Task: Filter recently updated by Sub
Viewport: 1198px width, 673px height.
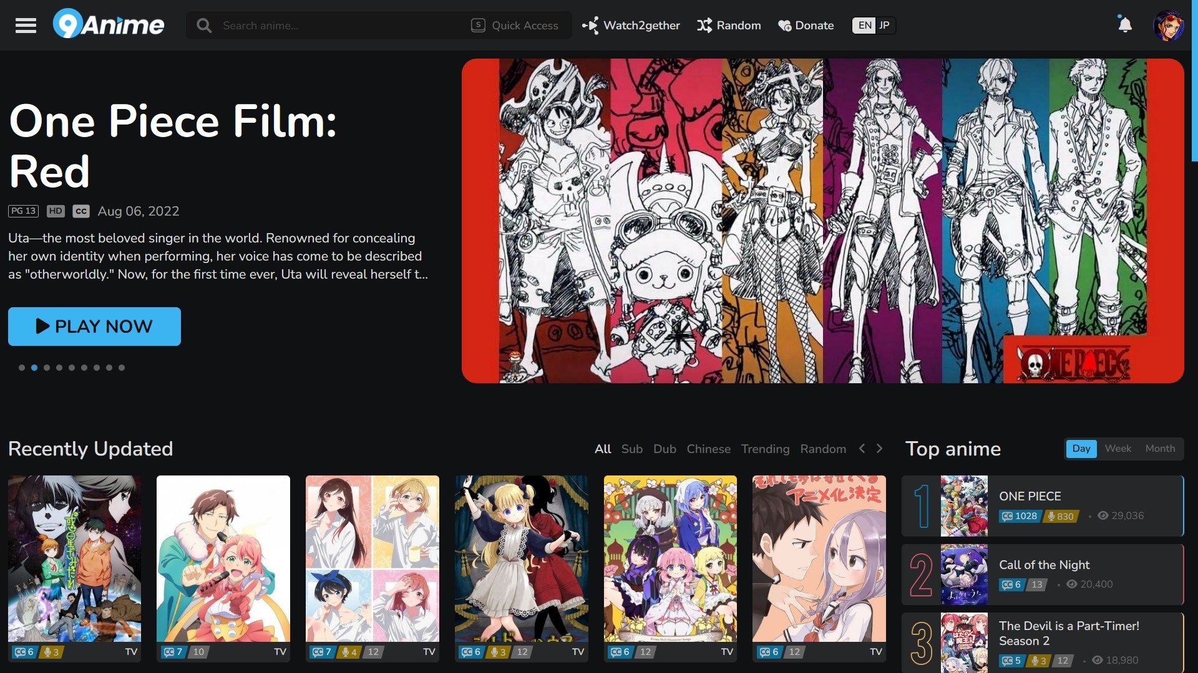Action: coord(632,449)
